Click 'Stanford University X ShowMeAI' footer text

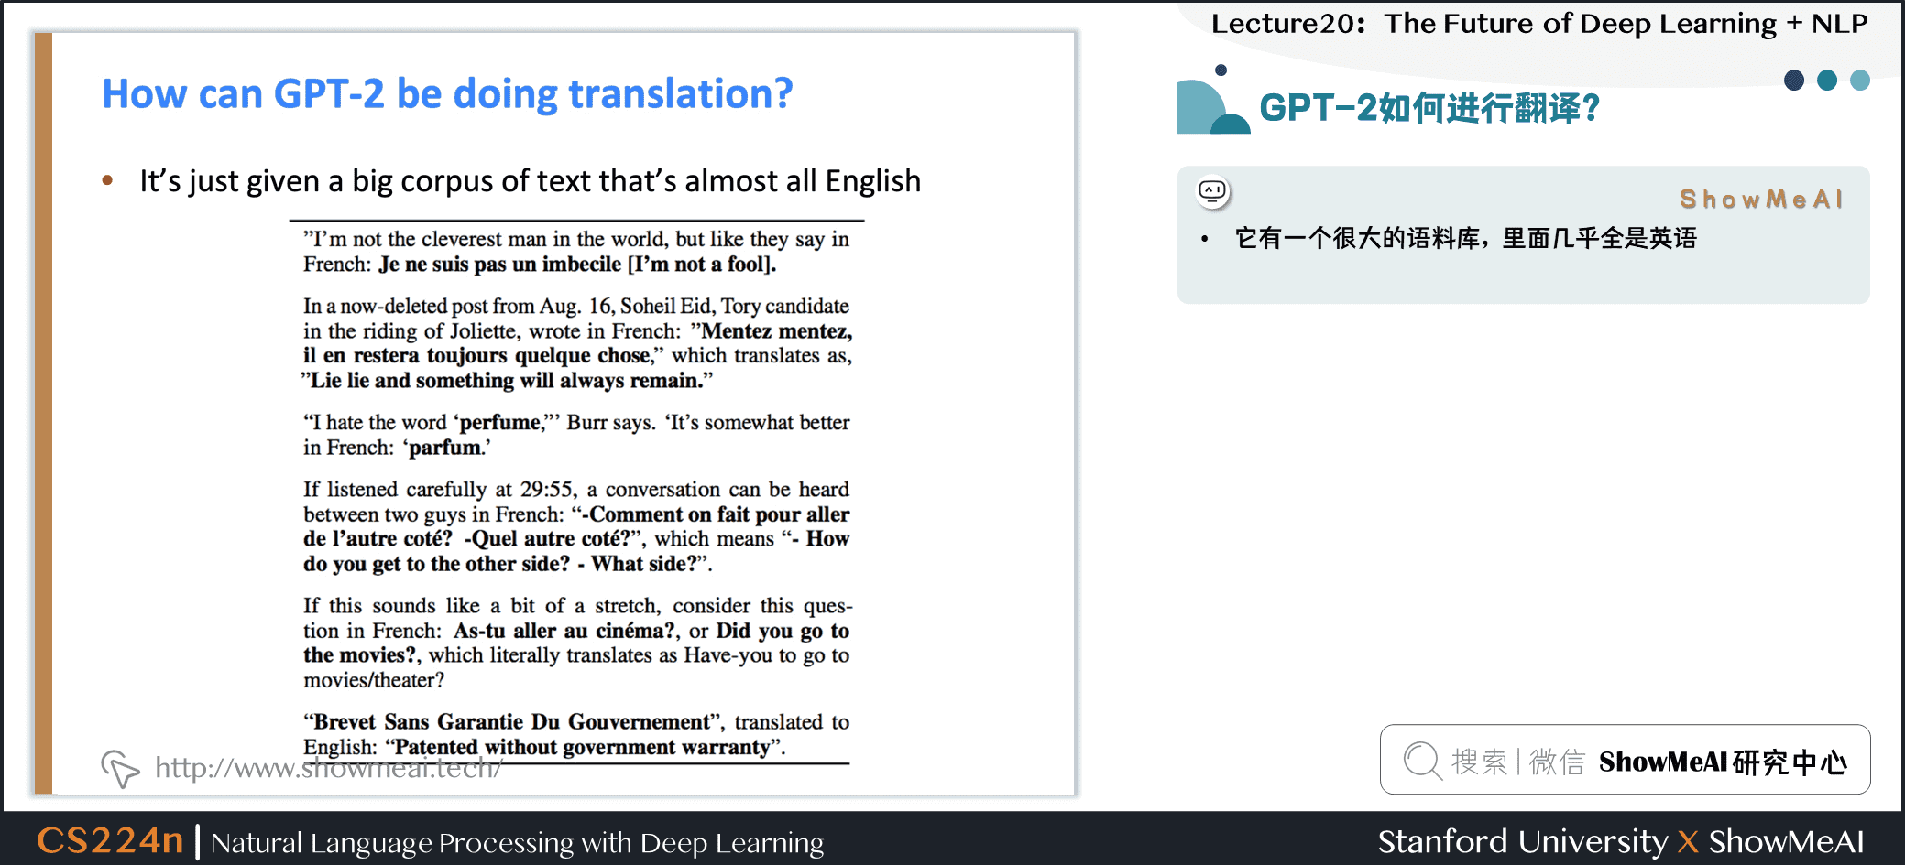(x=1621, y=841)
